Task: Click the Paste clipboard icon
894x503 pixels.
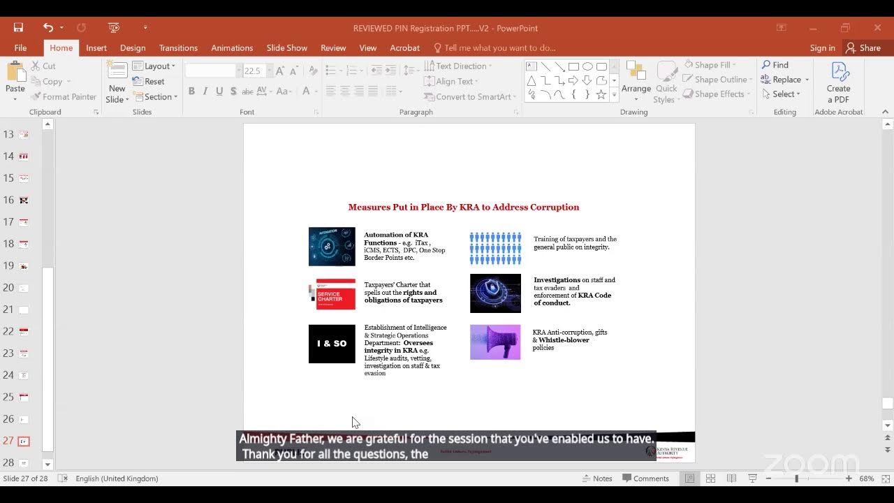Action: coord(15,72)
